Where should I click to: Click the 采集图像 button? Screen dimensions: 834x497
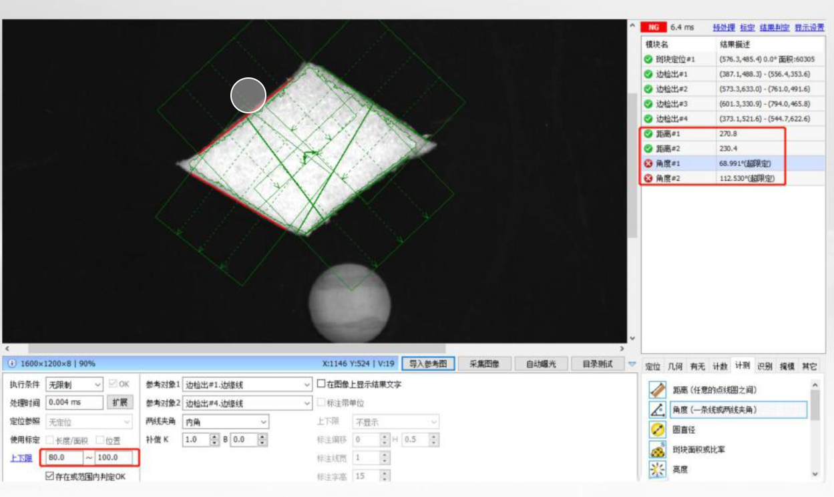click(x=484, y=364)
